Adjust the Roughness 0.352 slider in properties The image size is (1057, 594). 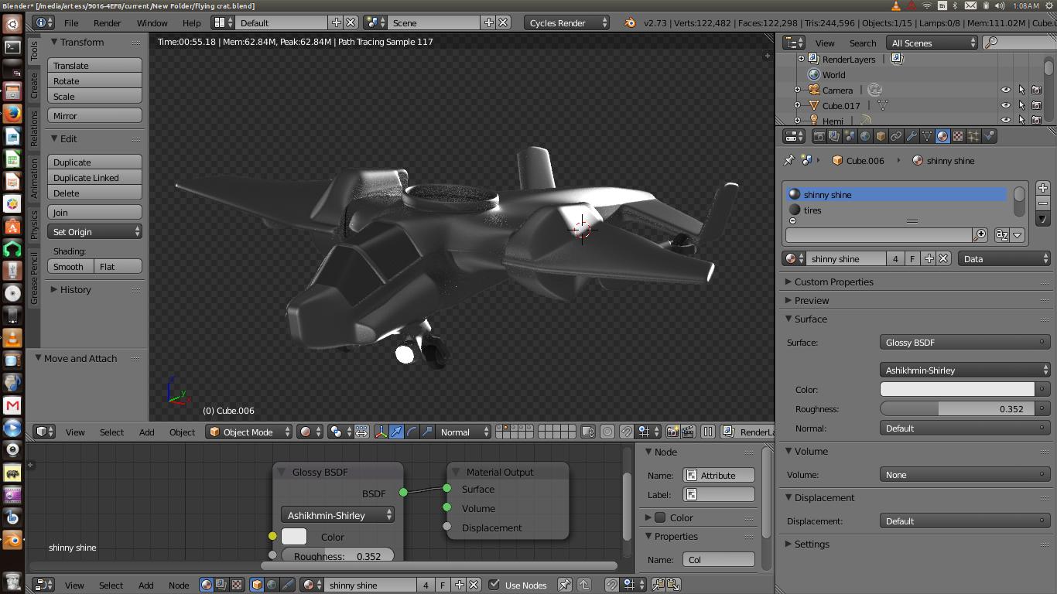click(957, 408)
